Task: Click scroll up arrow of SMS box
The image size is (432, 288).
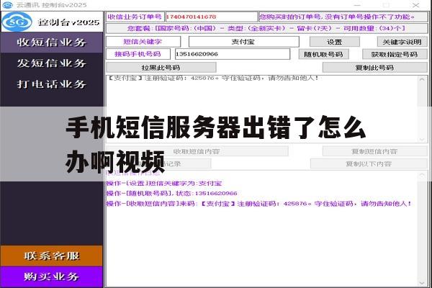Action: [x=422, y=79]
